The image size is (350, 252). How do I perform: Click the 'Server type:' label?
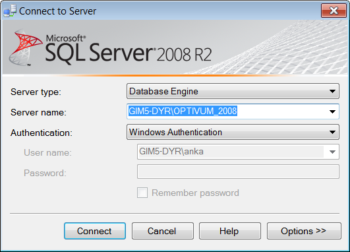pyautogui.click(x=36, y=92)
